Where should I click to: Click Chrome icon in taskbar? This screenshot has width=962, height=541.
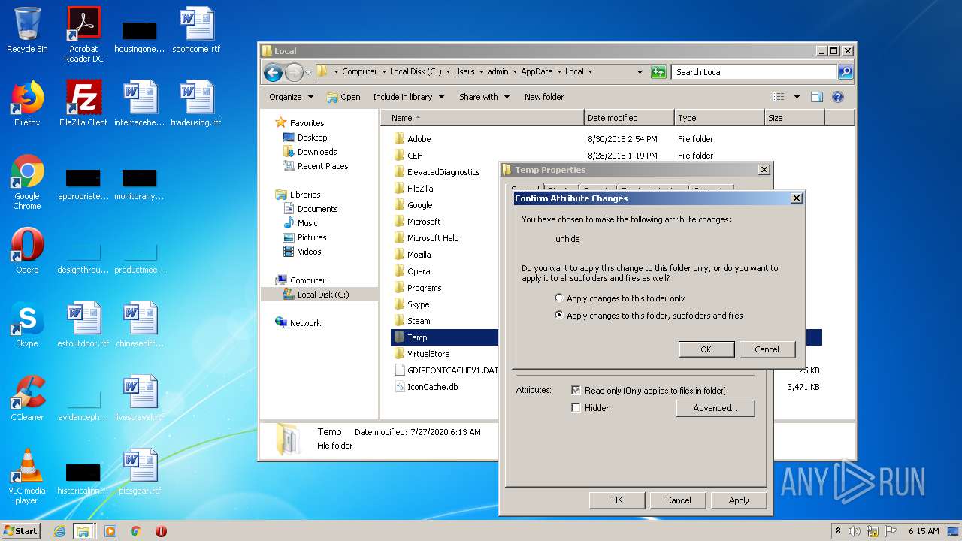point(136,531)
